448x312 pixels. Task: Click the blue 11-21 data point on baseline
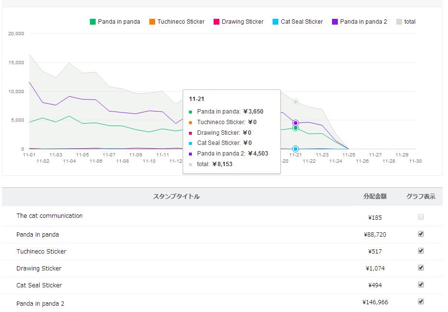[x=295, y=149]
